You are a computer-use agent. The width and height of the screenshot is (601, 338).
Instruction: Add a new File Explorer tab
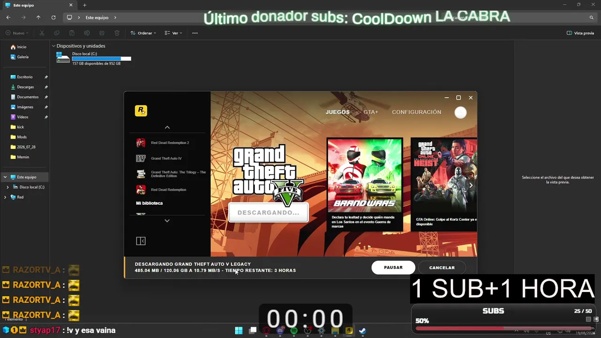[x=85, y=5]
